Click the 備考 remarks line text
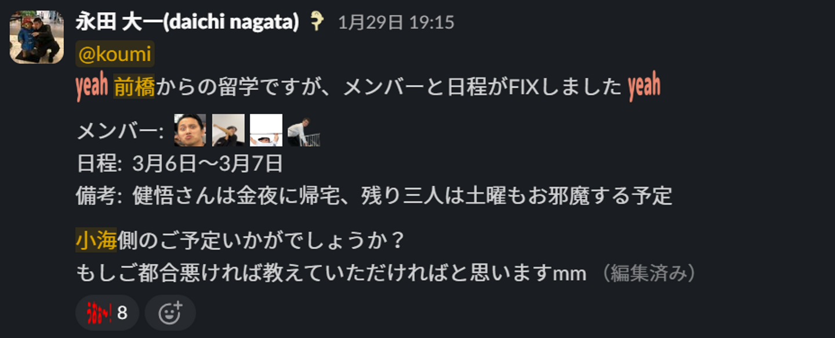Viewport: 835px width, 338px height. tap(374, 196)
